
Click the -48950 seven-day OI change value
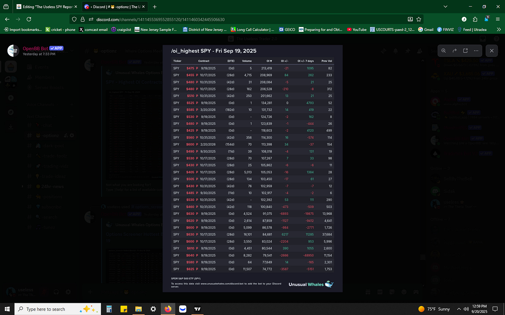[x=308, y=255]
